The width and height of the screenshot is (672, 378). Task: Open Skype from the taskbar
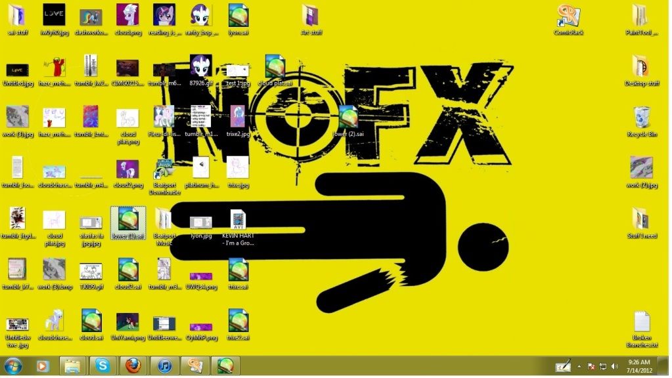(x=103, y=366)
